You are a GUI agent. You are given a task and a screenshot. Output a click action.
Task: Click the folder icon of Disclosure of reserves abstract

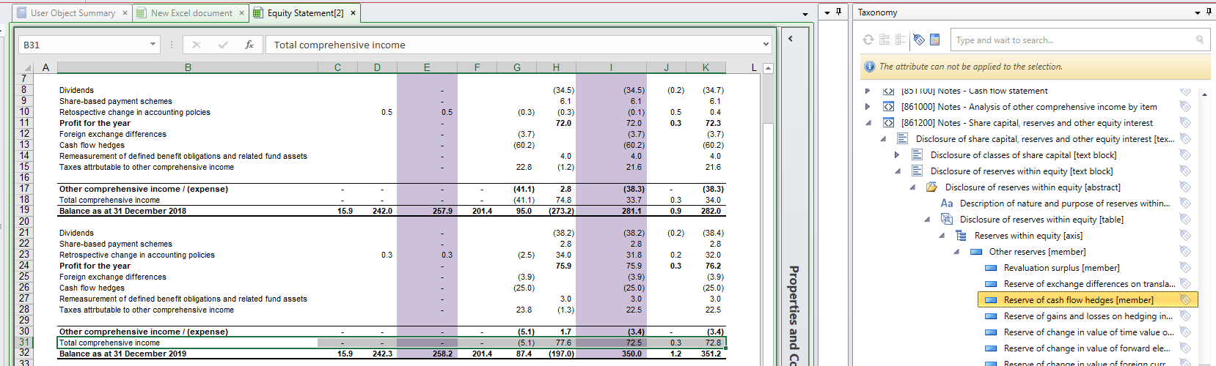[931, 187]
